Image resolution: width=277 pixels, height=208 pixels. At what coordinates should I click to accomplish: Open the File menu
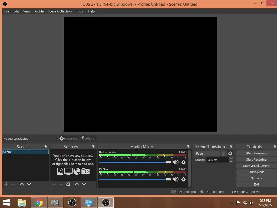pyautogui.click(x=7, y=11)
